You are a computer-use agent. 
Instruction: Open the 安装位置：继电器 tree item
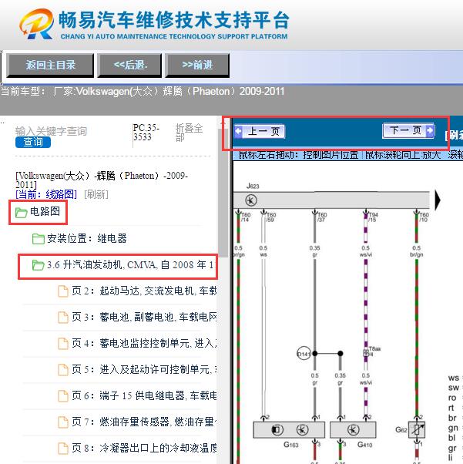coord(87,238)
